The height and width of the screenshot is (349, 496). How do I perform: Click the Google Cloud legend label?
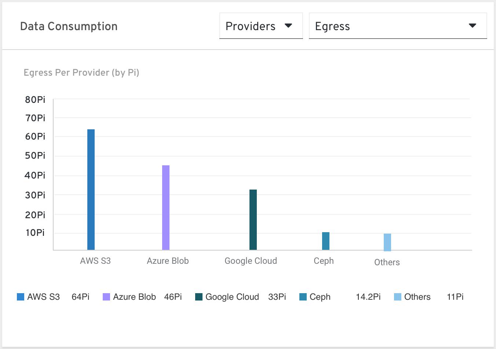(232, 297)
